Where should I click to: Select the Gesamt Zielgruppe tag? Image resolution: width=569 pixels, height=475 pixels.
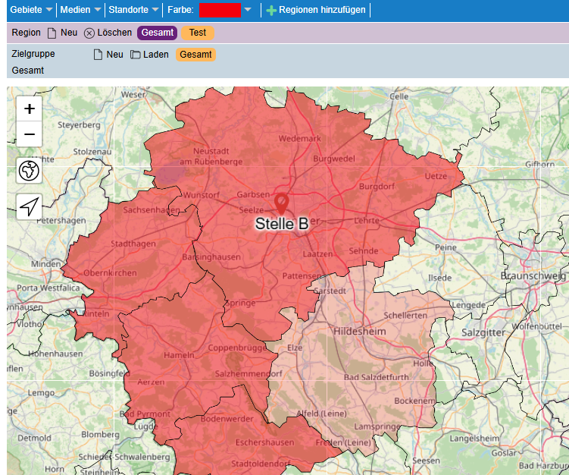195,55
